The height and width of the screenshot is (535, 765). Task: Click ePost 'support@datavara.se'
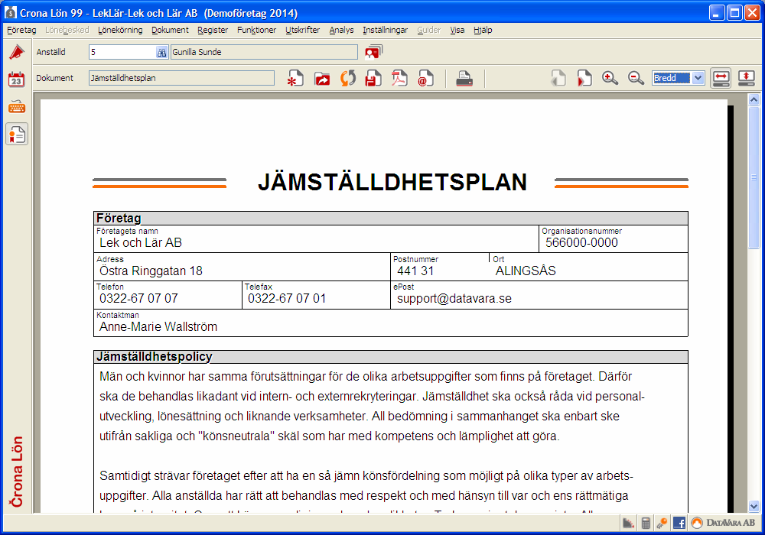pos(454,298)
